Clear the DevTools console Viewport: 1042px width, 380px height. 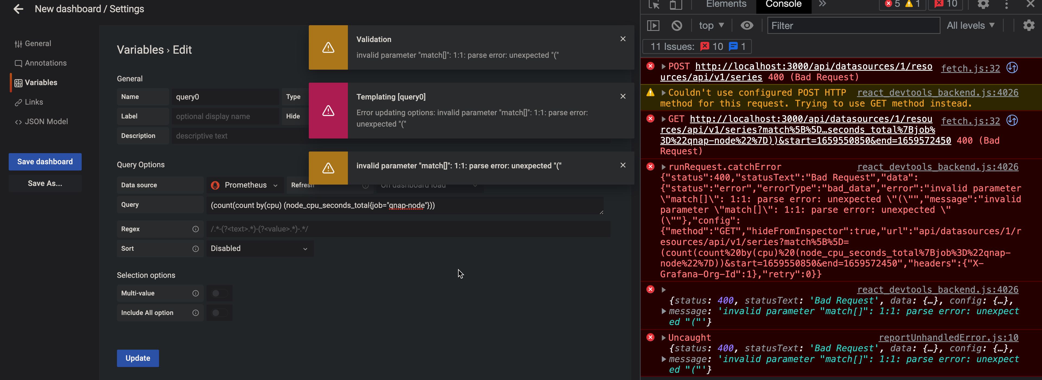pos(677,25)
